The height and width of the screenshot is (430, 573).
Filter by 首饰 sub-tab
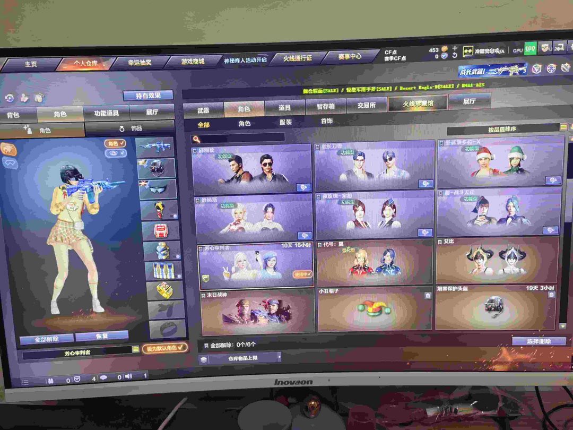tap(327, 121)
